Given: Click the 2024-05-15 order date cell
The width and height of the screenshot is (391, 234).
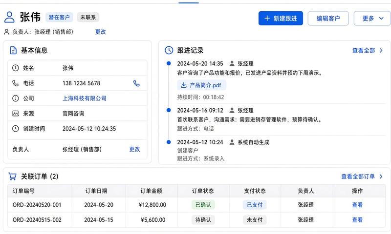Looking at the screenshot, I should [x=99, y=220].
